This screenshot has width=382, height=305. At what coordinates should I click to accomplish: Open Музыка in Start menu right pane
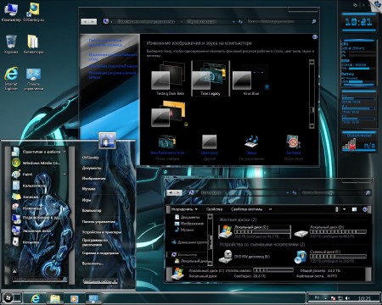pyautogui.click(x=88, y=189)
